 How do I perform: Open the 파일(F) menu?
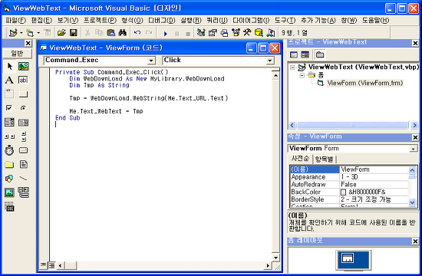click(15, 21)
